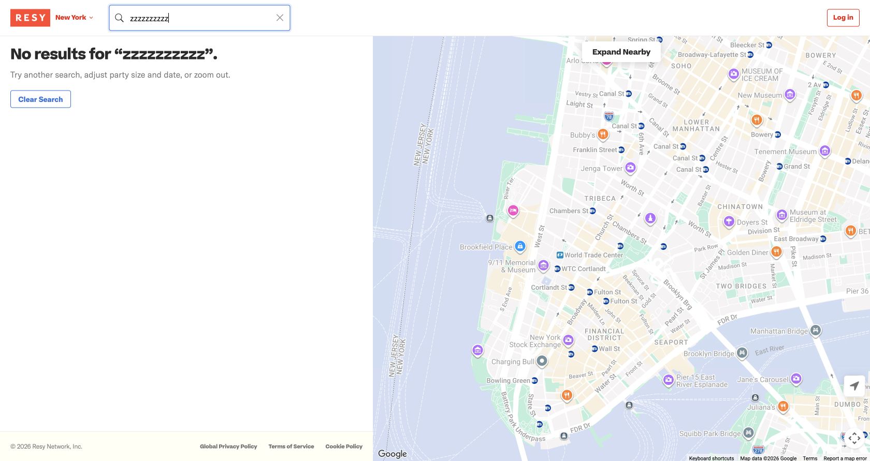Viewport: 870px width, 461px height.
Task: Select the Brookfield Place shopping pin
Action: 520,247
